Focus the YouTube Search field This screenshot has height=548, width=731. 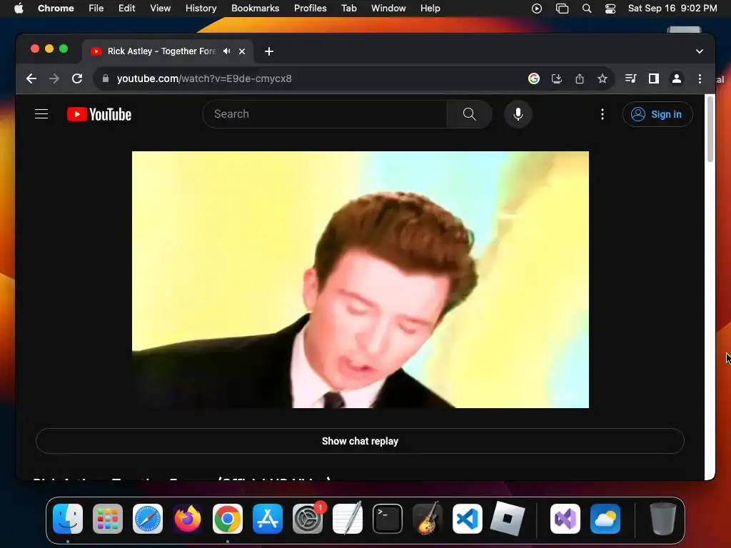325,114
